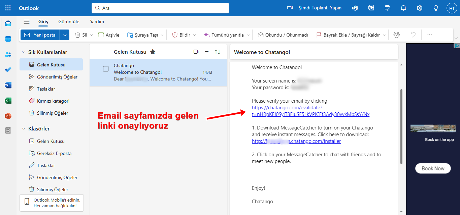This screenshot has height=215, width=460.
Task: Click the Bildir report button
Action: click(181, 35)
